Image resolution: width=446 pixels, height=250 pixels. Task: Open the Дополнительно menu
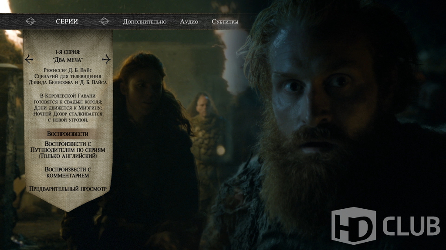(145, 22)
